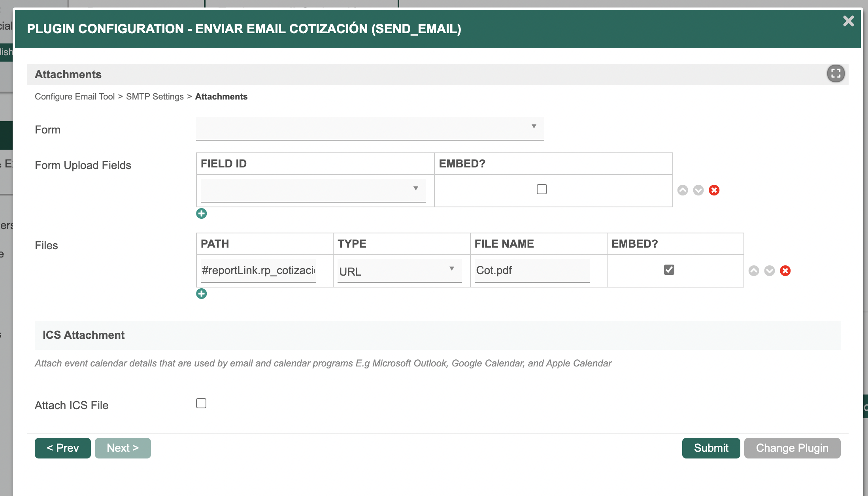This screenshot has width=868, height=496.
Task: Move Cot.pdf file row down
Action: pos(770,271)
